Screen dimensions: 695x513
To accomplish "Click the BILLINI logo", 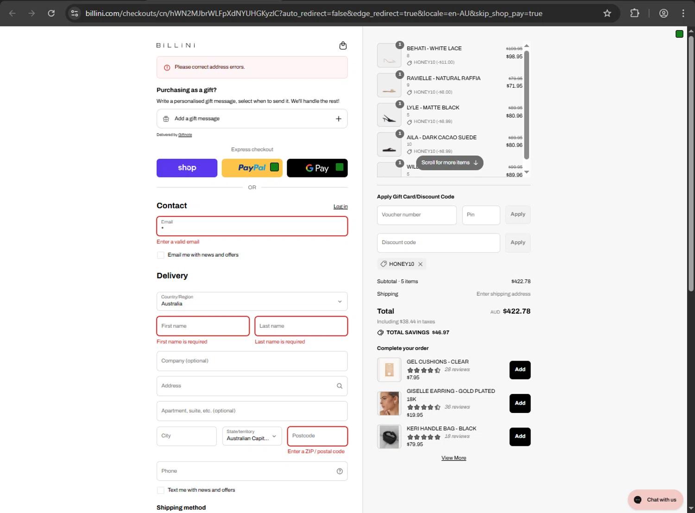I will pyautogui.click(x=176, y=45).
